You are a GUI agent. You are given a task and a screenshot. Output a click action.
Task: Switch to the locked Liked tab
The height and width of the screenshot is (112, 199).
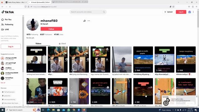coord(62,44)
